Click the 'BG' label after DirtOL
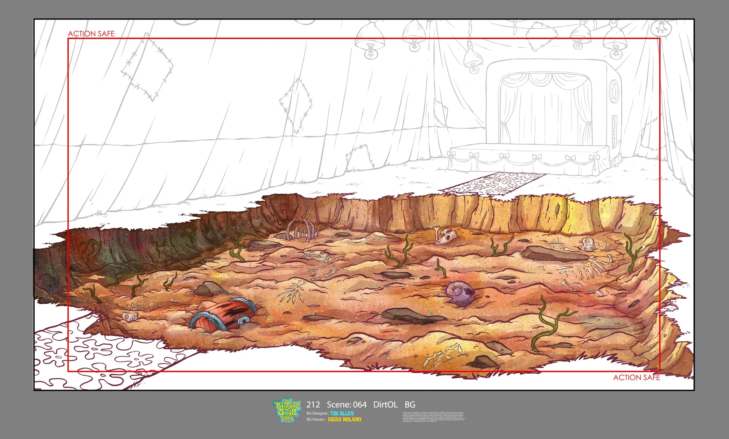 coord(410,404)
